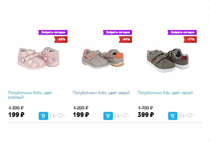Favorite the gray Kidix shoes

[125, 116]
